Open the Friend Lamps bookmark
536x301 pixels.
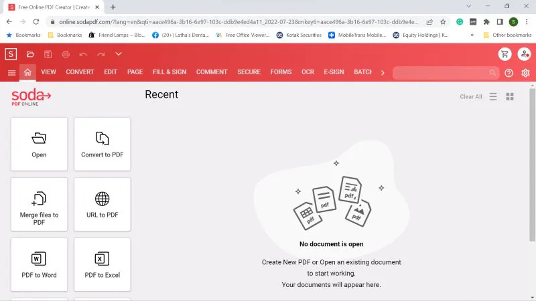click(117, 35)
